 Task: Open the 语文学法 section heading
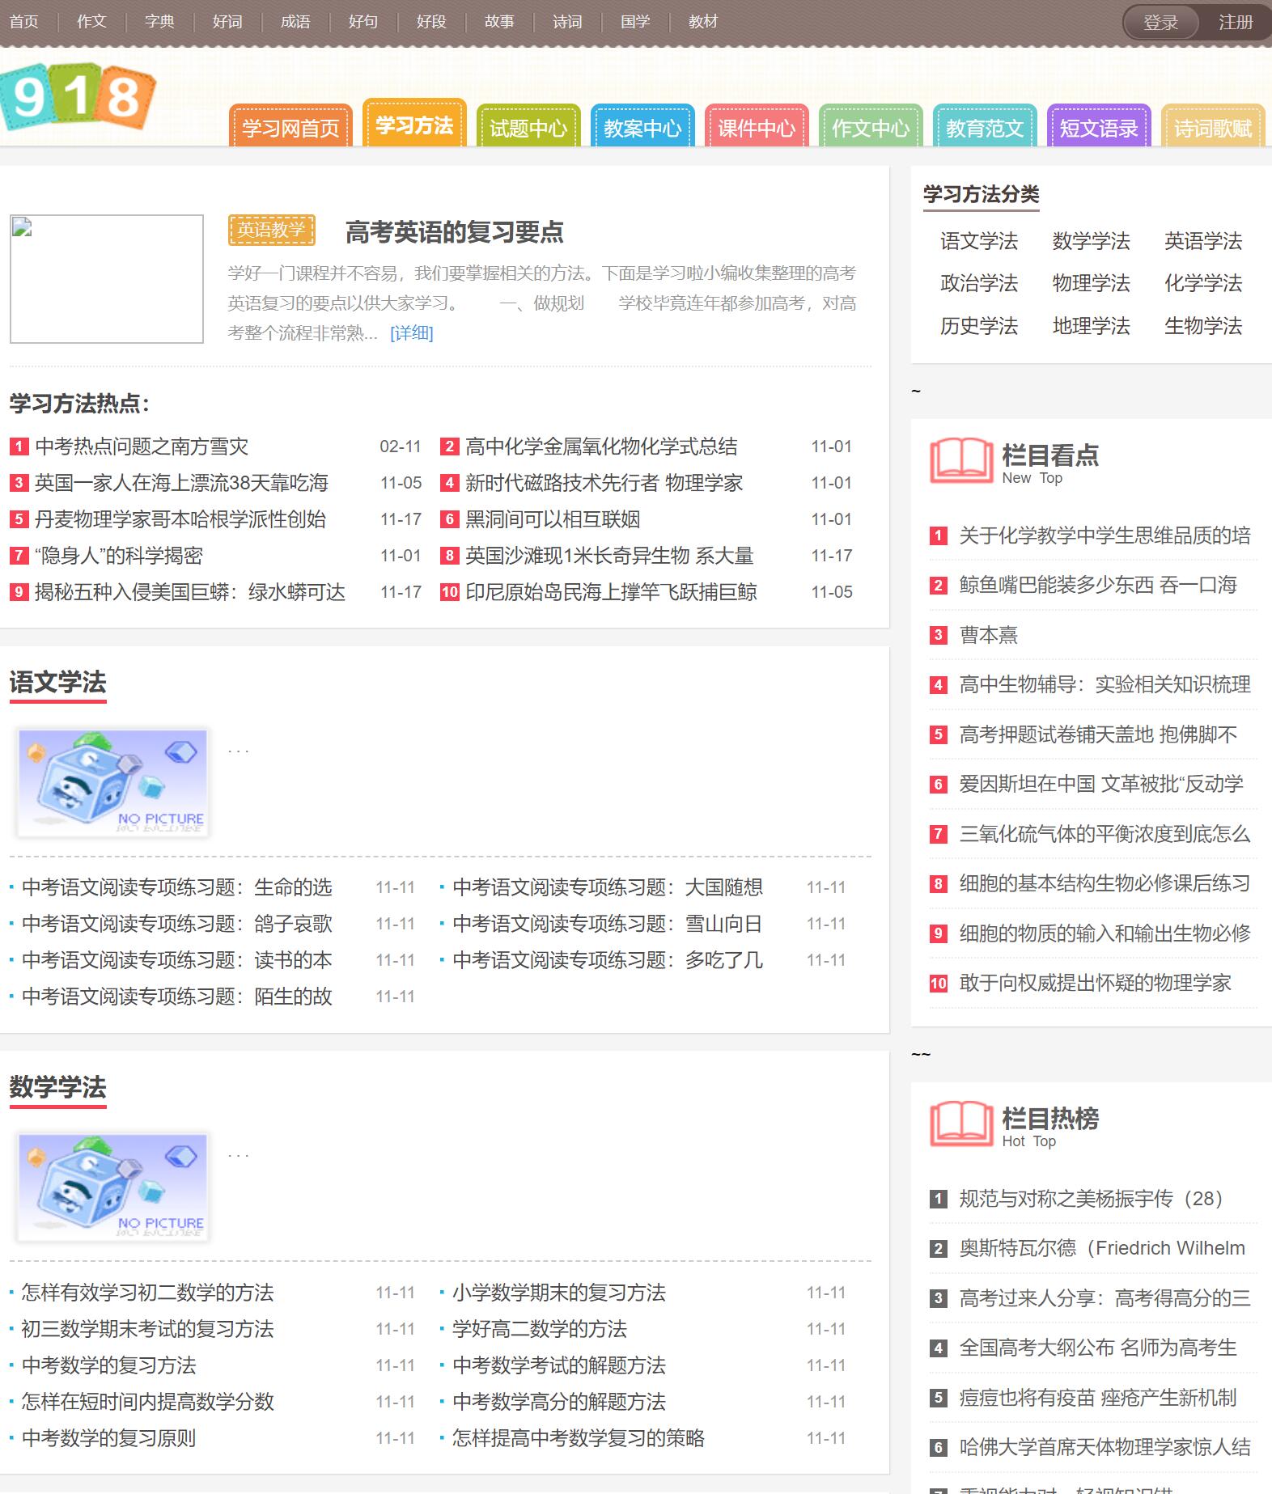[57, 683]
